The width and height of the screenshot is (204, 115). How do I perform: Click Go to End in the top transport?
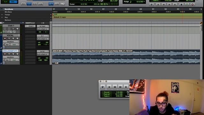tap(175, 4)
